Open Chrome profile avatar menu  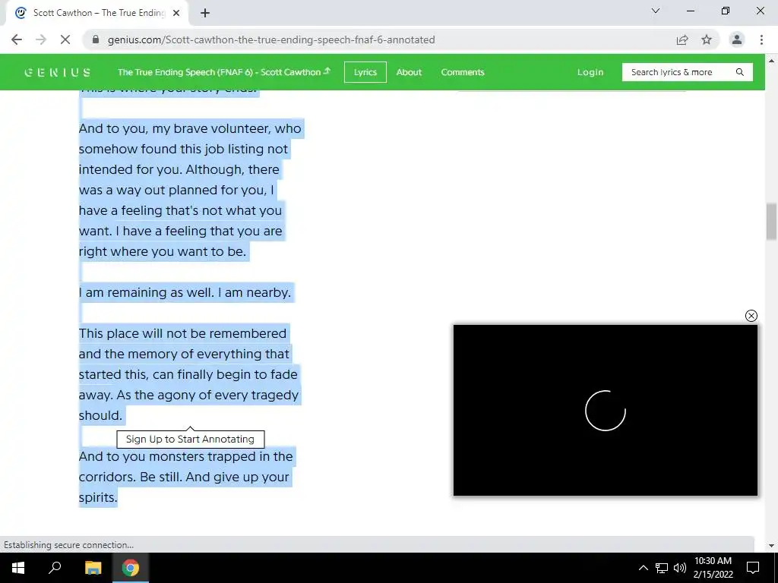coord(737,39)
